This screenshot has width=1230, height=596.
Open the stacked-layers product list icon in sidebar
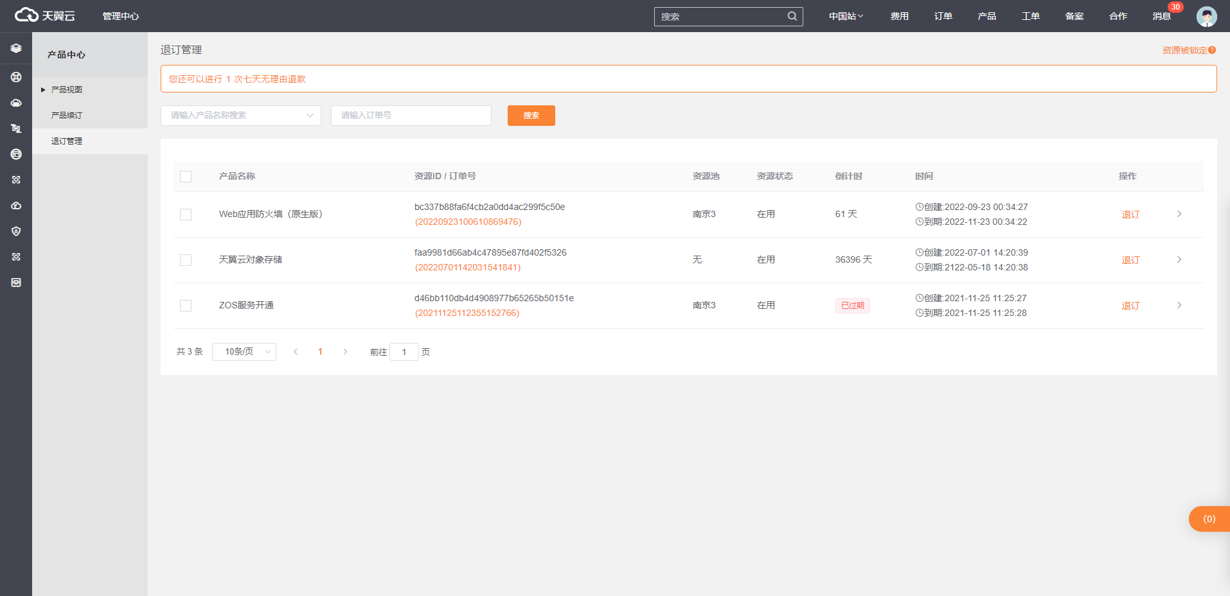tap(16, 48)
